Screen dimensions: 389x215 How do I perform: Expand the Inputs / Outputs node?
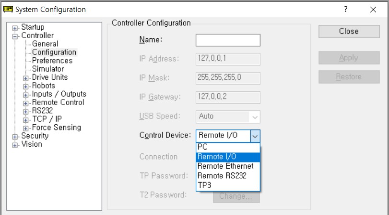25,95
